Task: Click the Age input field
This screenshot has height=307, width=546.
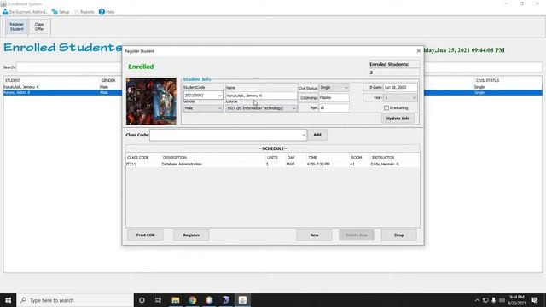Action: 334,108
